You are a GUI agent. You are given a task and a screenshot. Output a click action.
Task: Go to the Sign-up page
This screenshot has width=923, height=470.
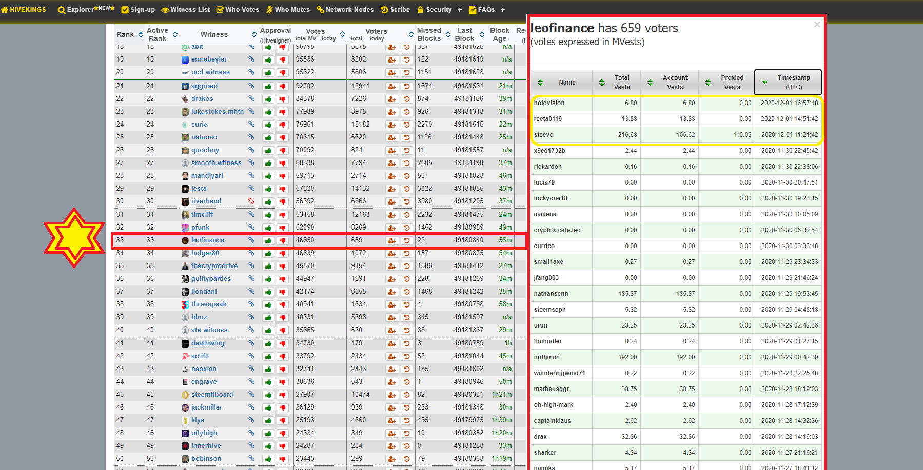pos(138,10)
